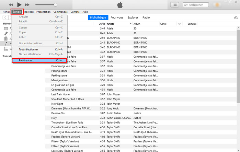Select the Genres icon in sidebar
This screenshot has height=152, width=240.
[6, 49]
